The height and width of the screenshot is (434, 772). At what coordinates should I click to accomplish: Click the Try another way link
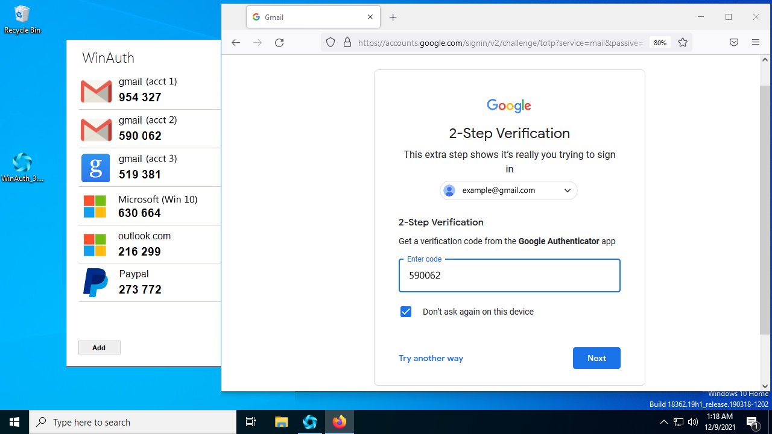[x=431, y=358]
